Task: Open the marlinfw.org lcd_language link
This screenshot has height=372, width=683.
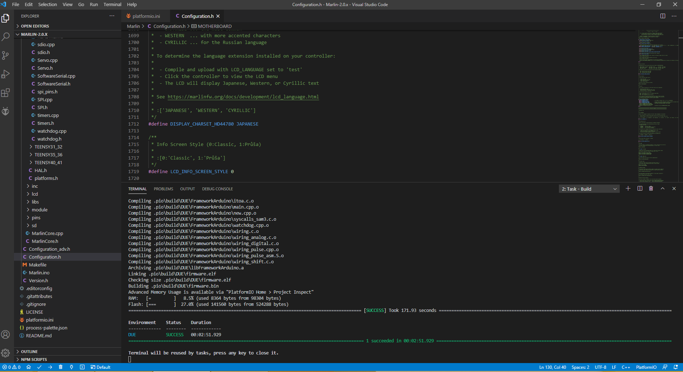Action: click(x=243, y=97)
